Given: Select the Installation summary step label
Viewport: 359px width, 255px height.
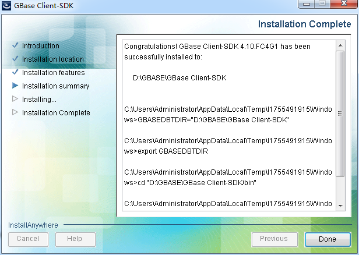Looking at the screenshot, I should [x=56, y=86].
